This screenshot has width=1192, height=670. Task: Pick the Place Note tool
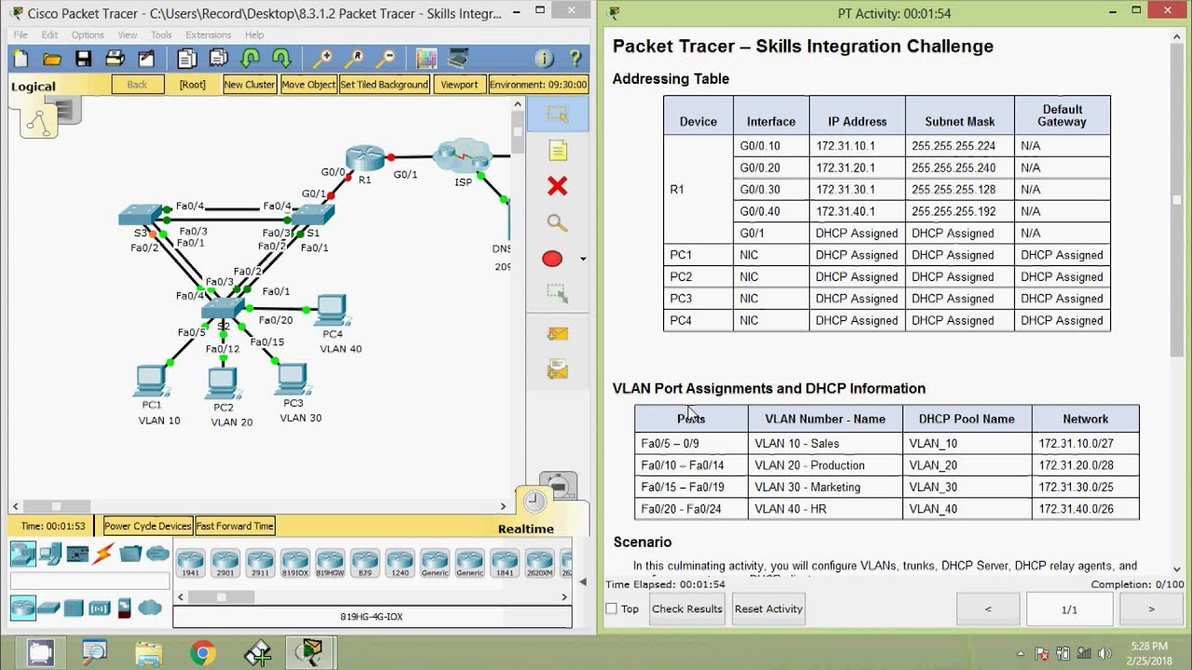[x=557, y=151]
